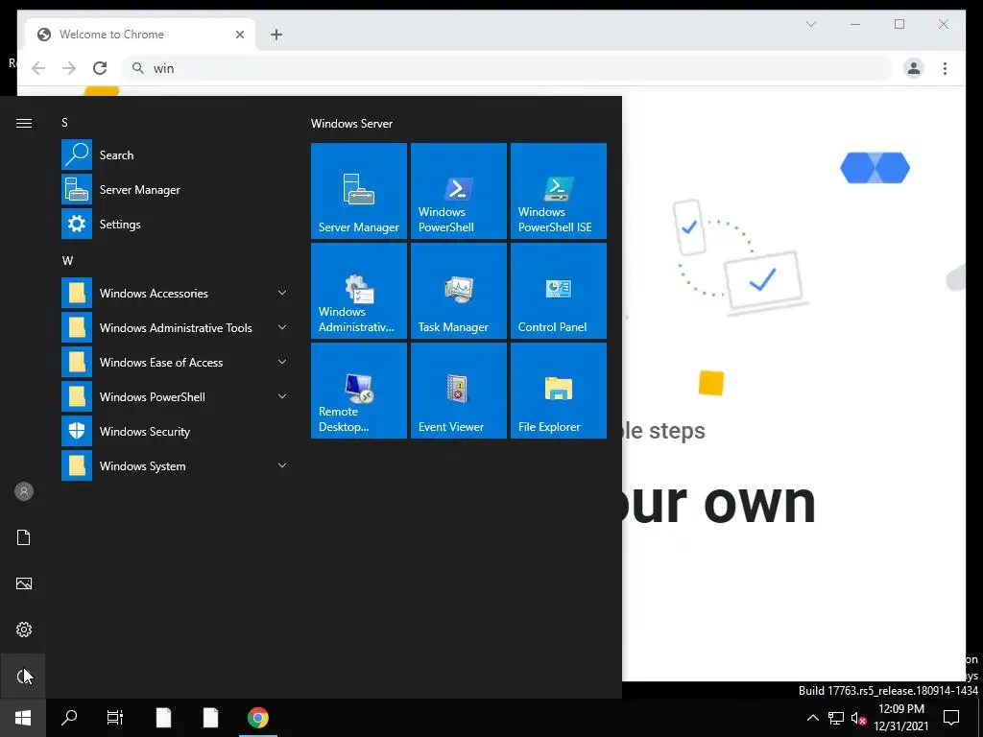Switch to Chrome in the taskbar

point(257,718)
